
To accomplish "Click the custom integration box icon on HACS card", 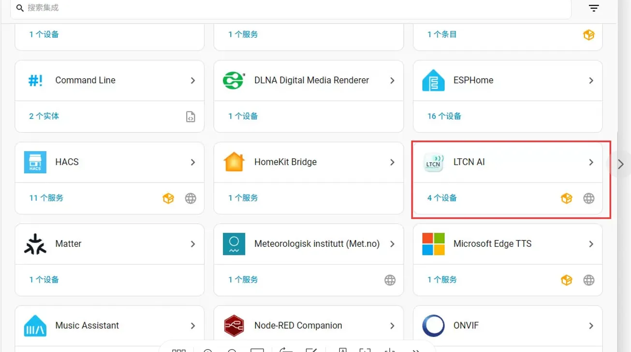I will tap(168, 198).
